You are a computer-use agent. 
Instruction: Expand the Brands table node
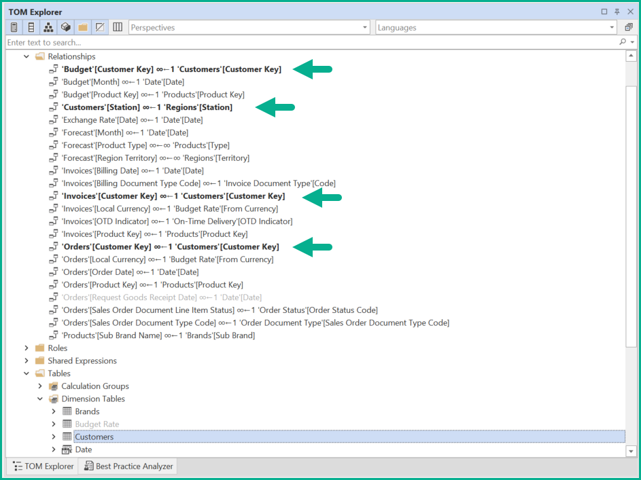tap(53, 411)
